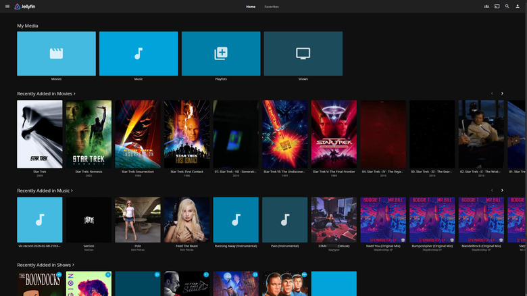Go to next page of recent music
The width and height of the screenshot is (527, 296).
click(x=502, y=191)
